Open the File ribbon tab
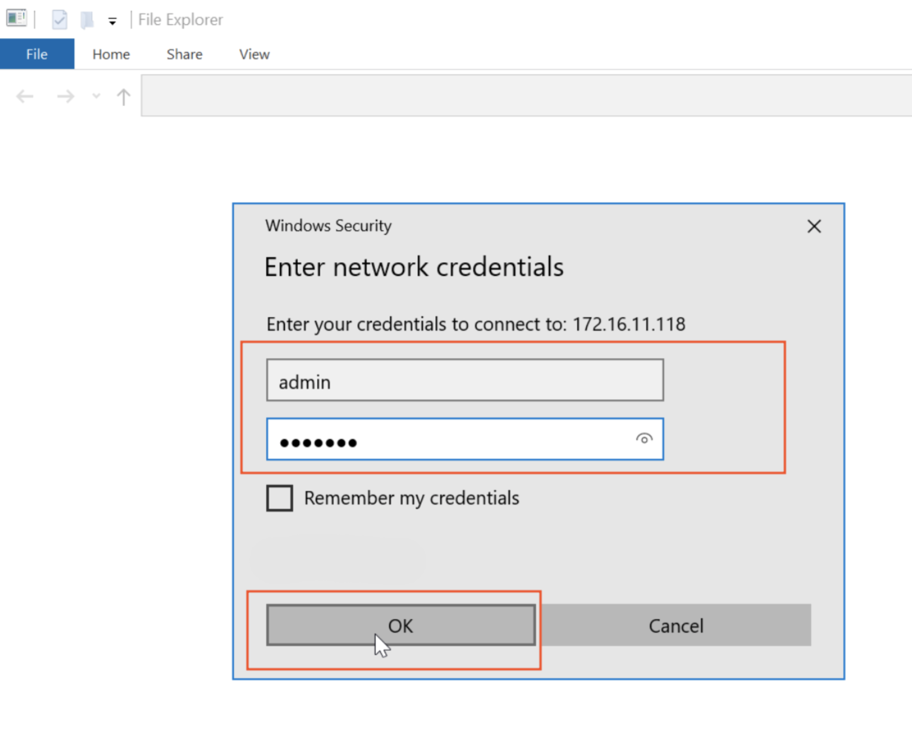 [36, 54]
